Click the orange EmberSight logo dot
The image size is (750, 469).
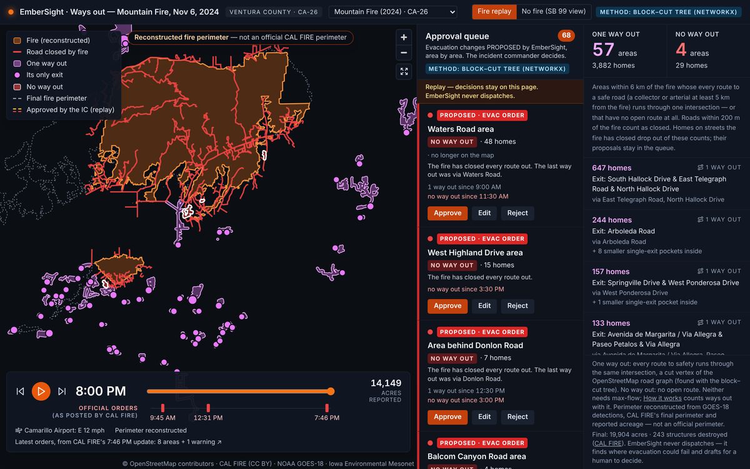click(x=11, y=12)
